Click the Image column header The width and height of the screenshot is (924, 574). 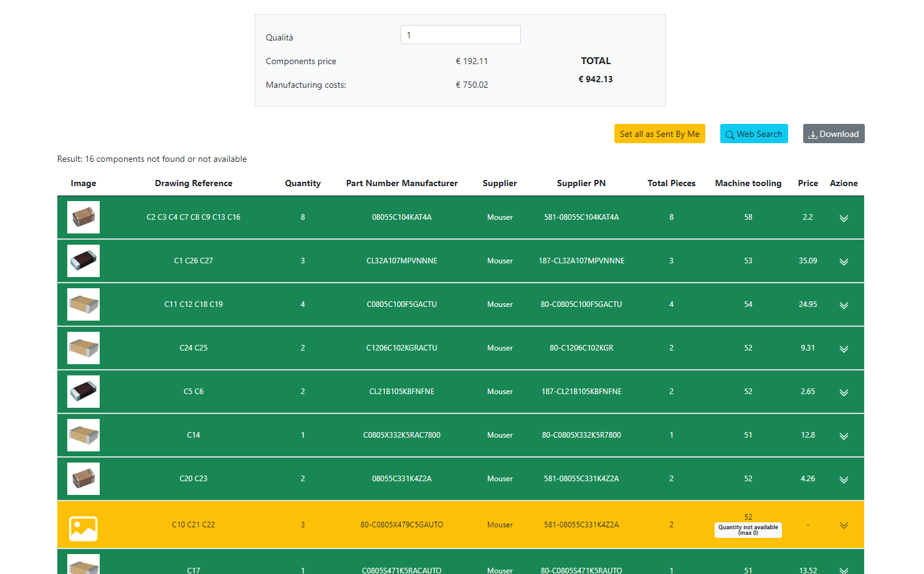(x=83, y=183)
